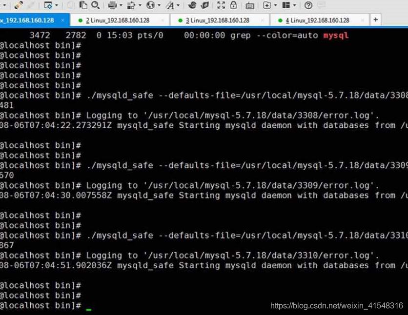Expand the font dropdown arrow
Viewport: 408px width, 315px height.
click(x=178, y=5)
